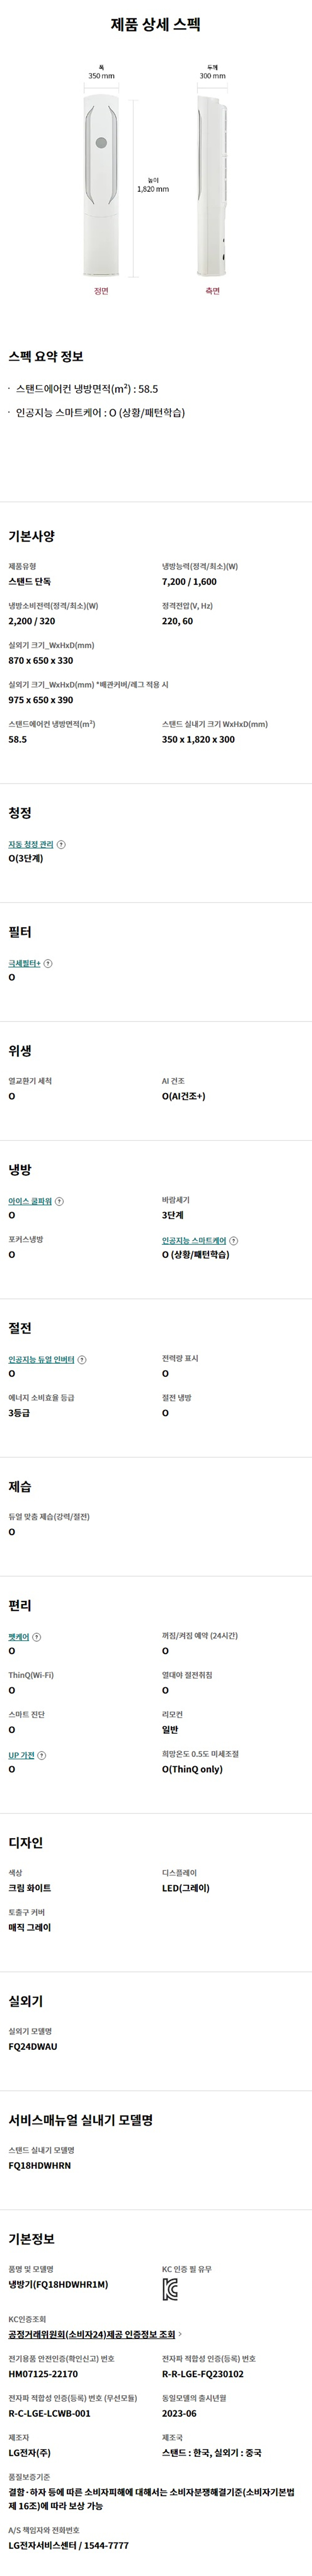
Task: Open the 아이스 쿨파워 link
Action: [30, 1201]
